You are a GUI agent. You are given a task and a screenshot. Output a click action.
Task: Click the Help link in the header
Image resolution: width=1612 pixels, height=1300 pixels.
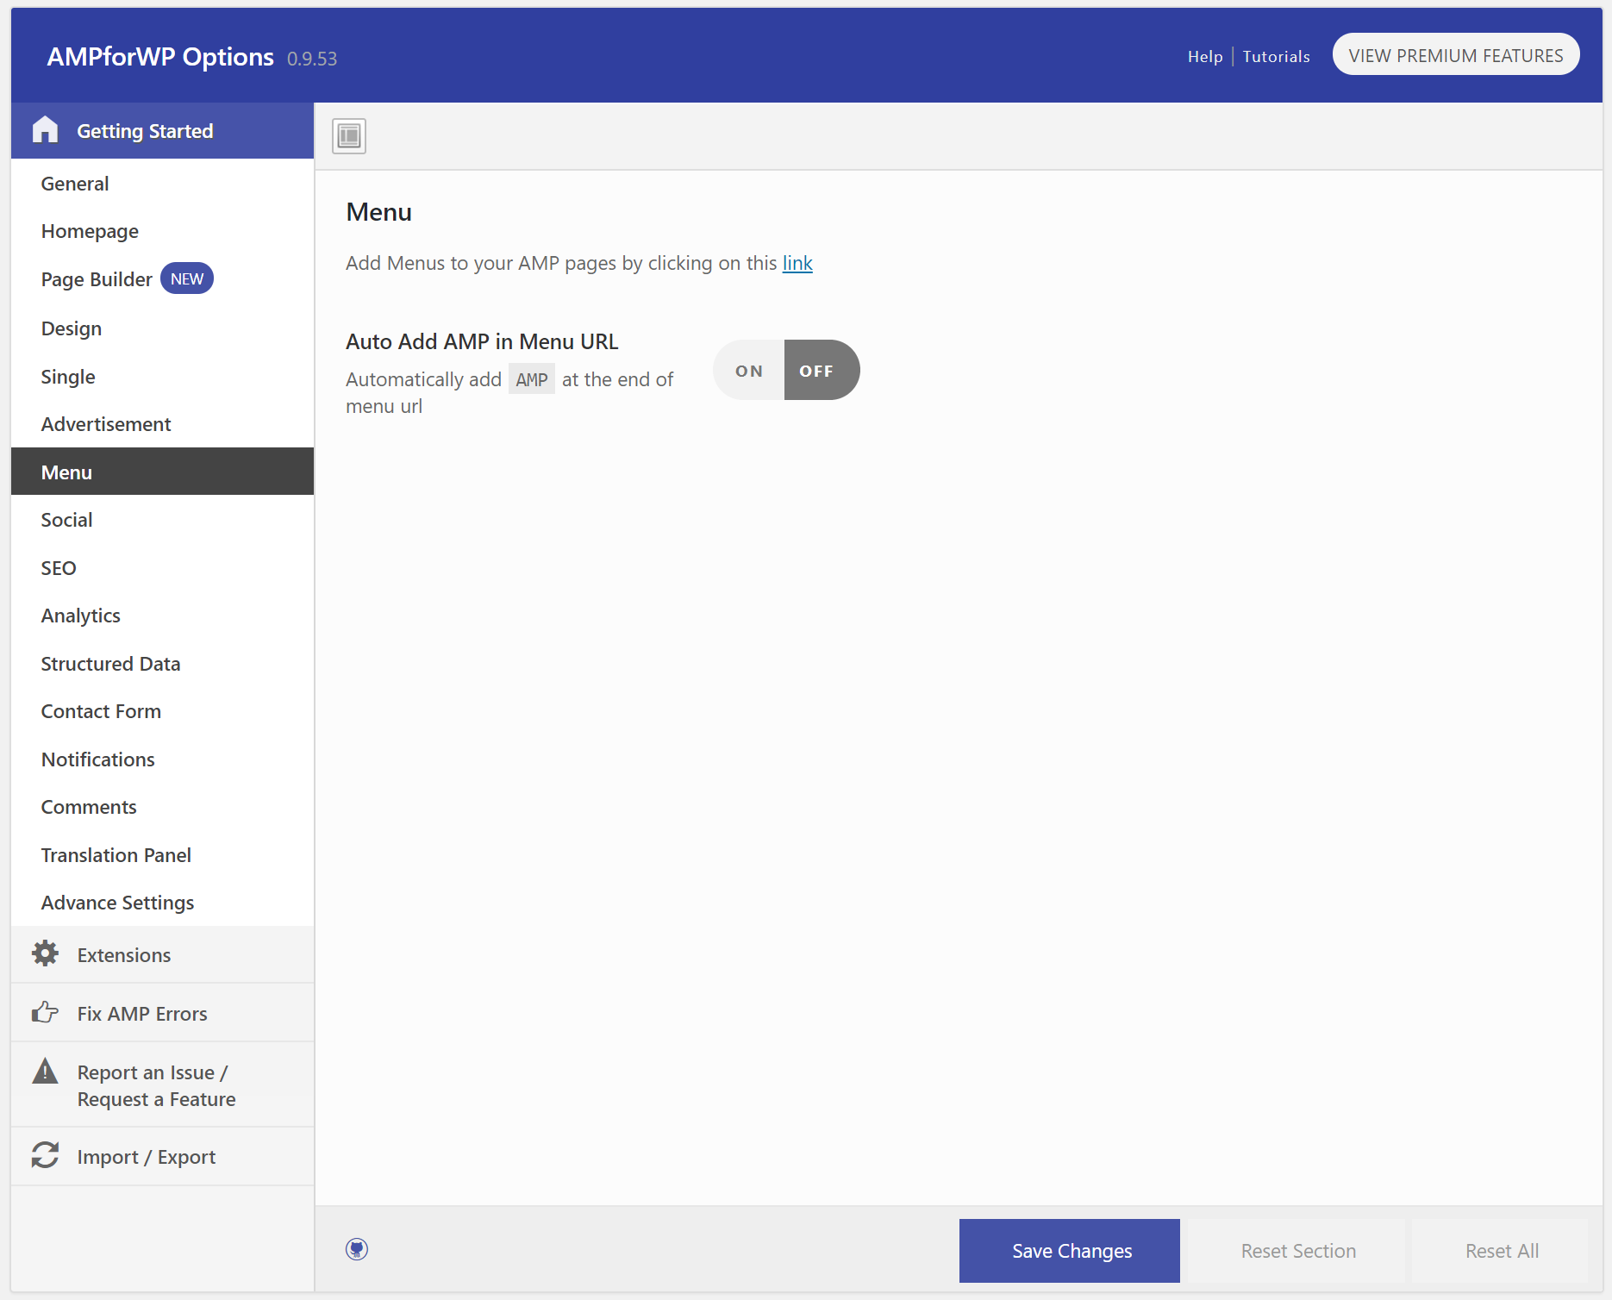tap(1204, 56)
